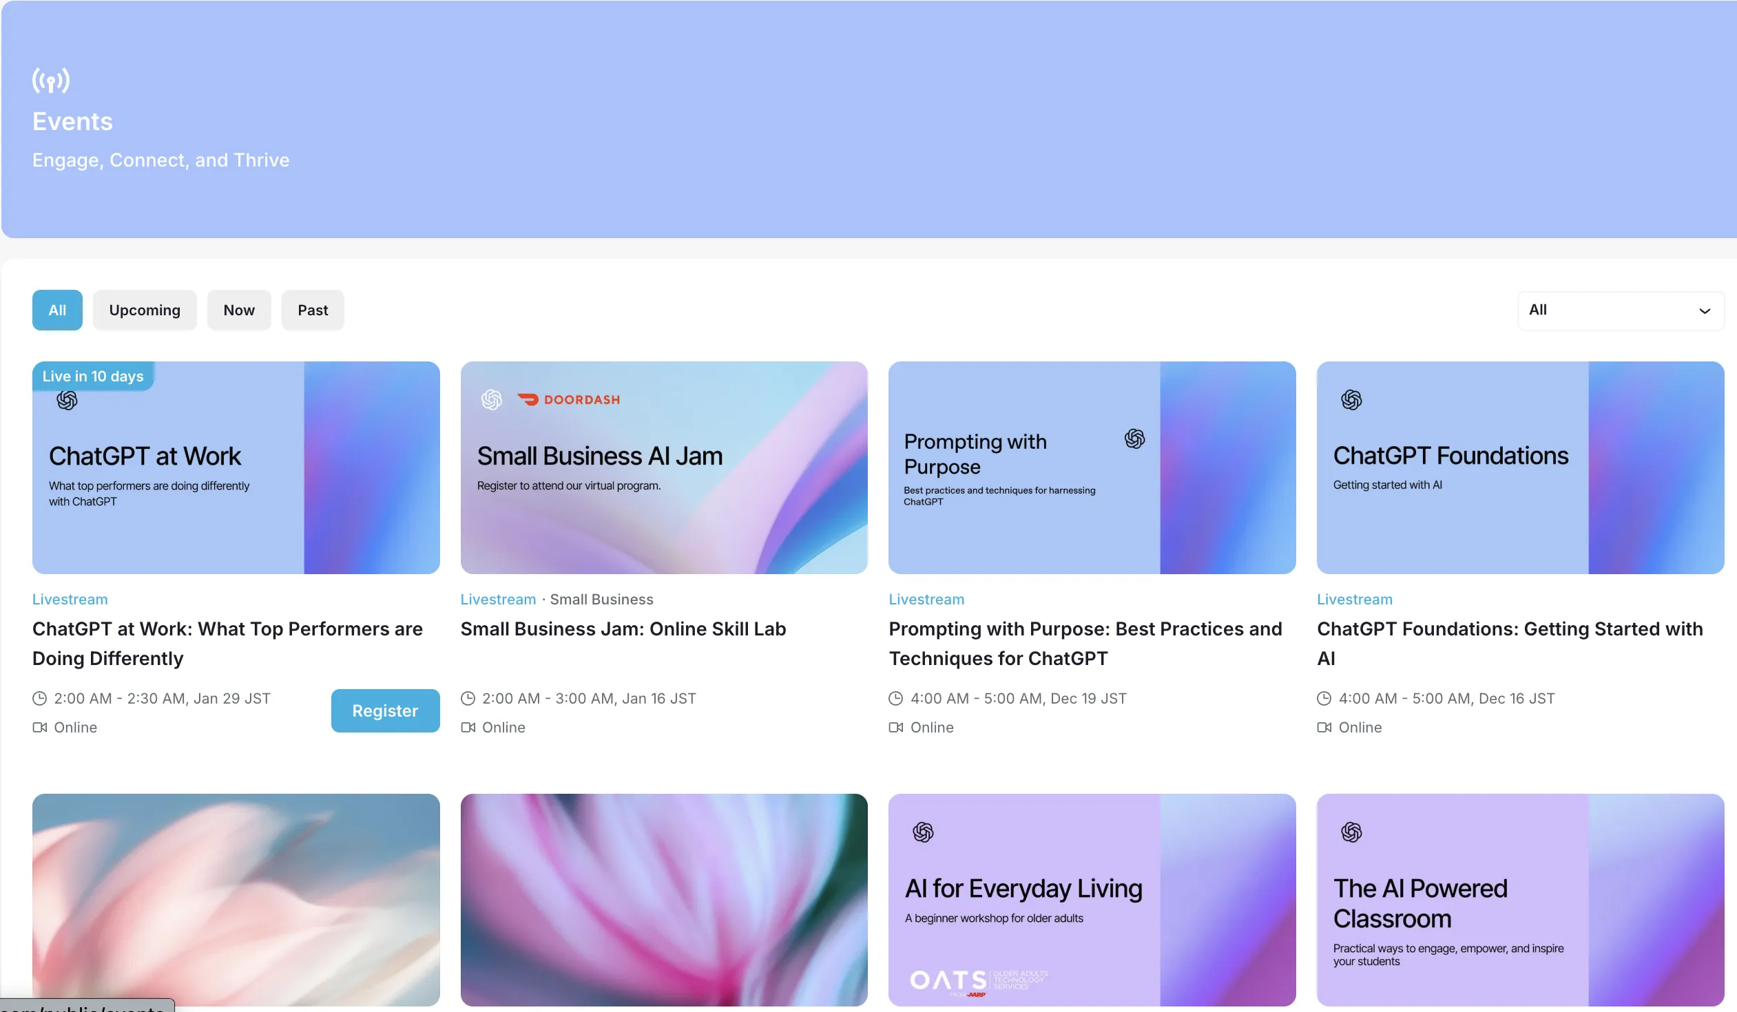Open Small Business Jam: Online Skill Lab title

(623, 629)
